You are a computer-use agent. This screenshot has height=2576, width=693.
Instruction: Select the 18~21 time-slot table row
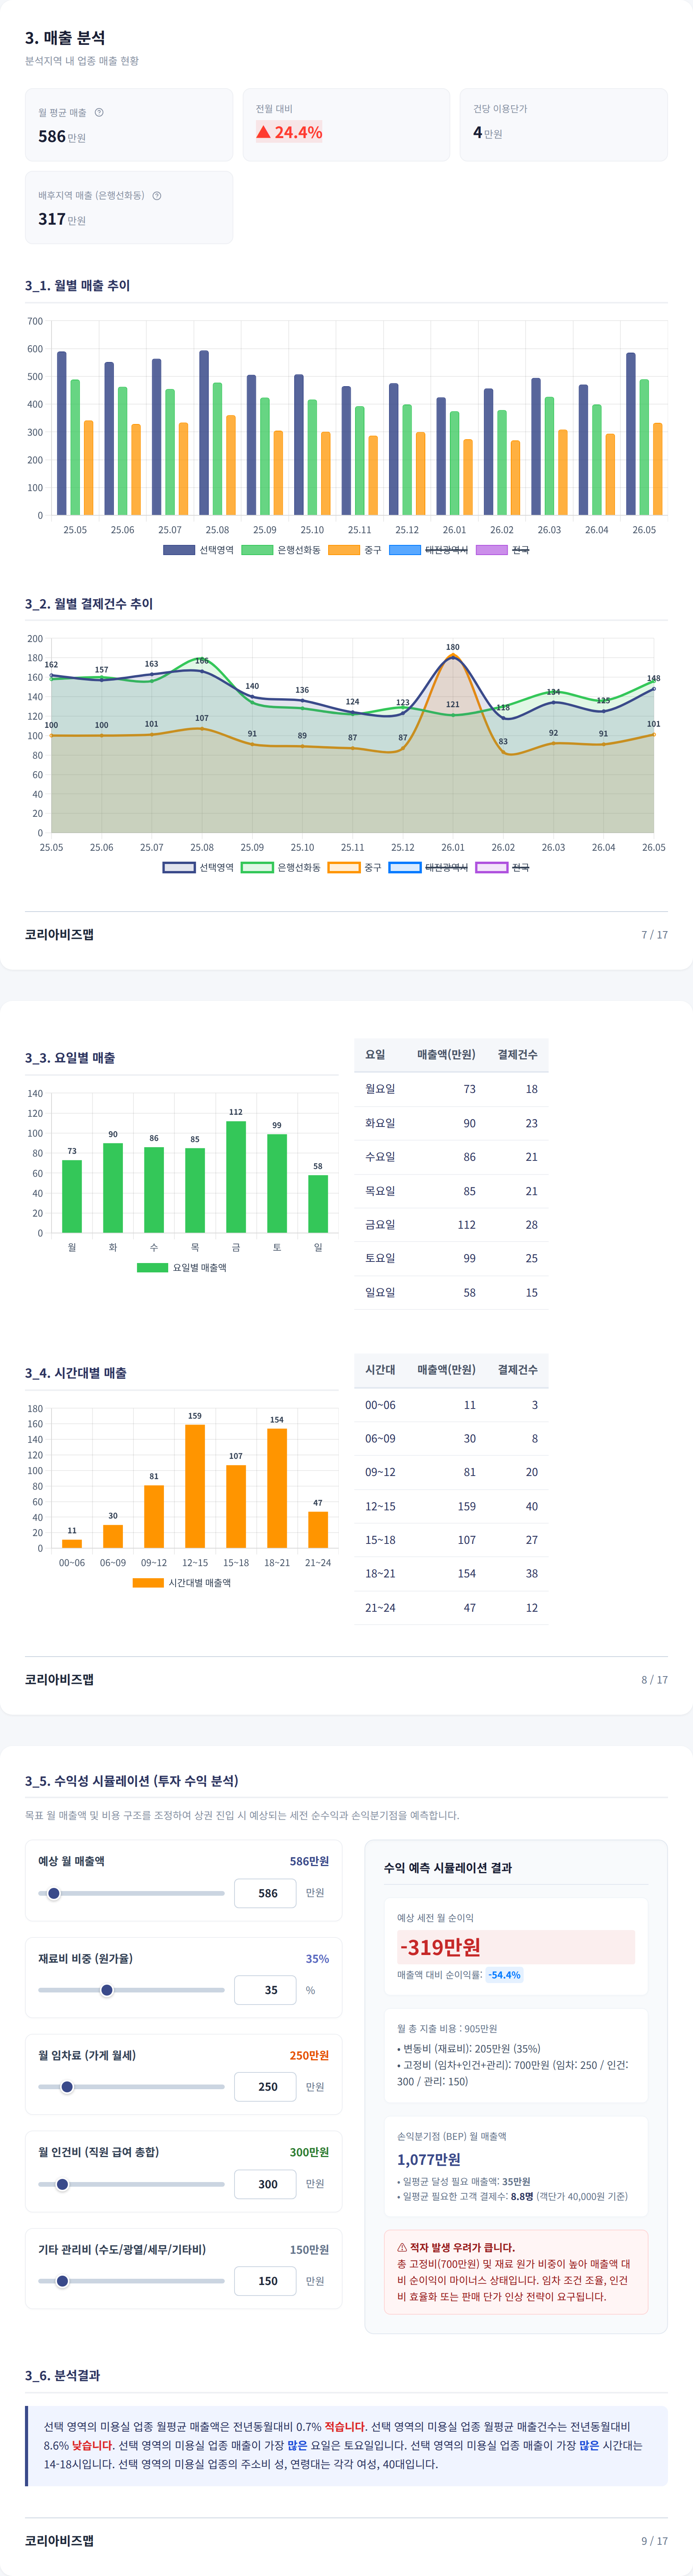coord(451,1574)
